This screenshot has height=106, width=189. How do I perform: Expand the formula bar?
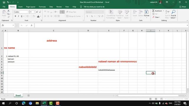pos(187,25)
